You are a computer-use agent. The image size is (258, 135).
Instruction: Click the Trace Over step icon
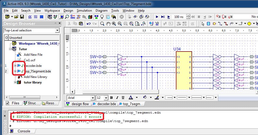pyautogui.click(x=224, y=17)
